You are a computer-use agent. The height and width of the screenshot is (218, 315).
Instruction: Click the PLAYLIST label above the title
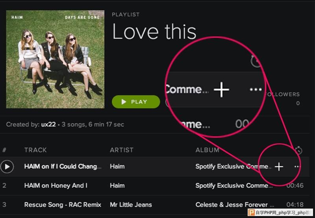click(126, 15)
